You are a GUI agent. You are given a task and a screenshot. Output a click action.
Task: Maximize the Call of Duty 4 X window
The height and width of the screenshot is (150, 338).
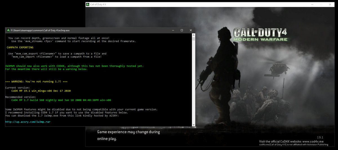pyautogui.click(x=321, y=4)
